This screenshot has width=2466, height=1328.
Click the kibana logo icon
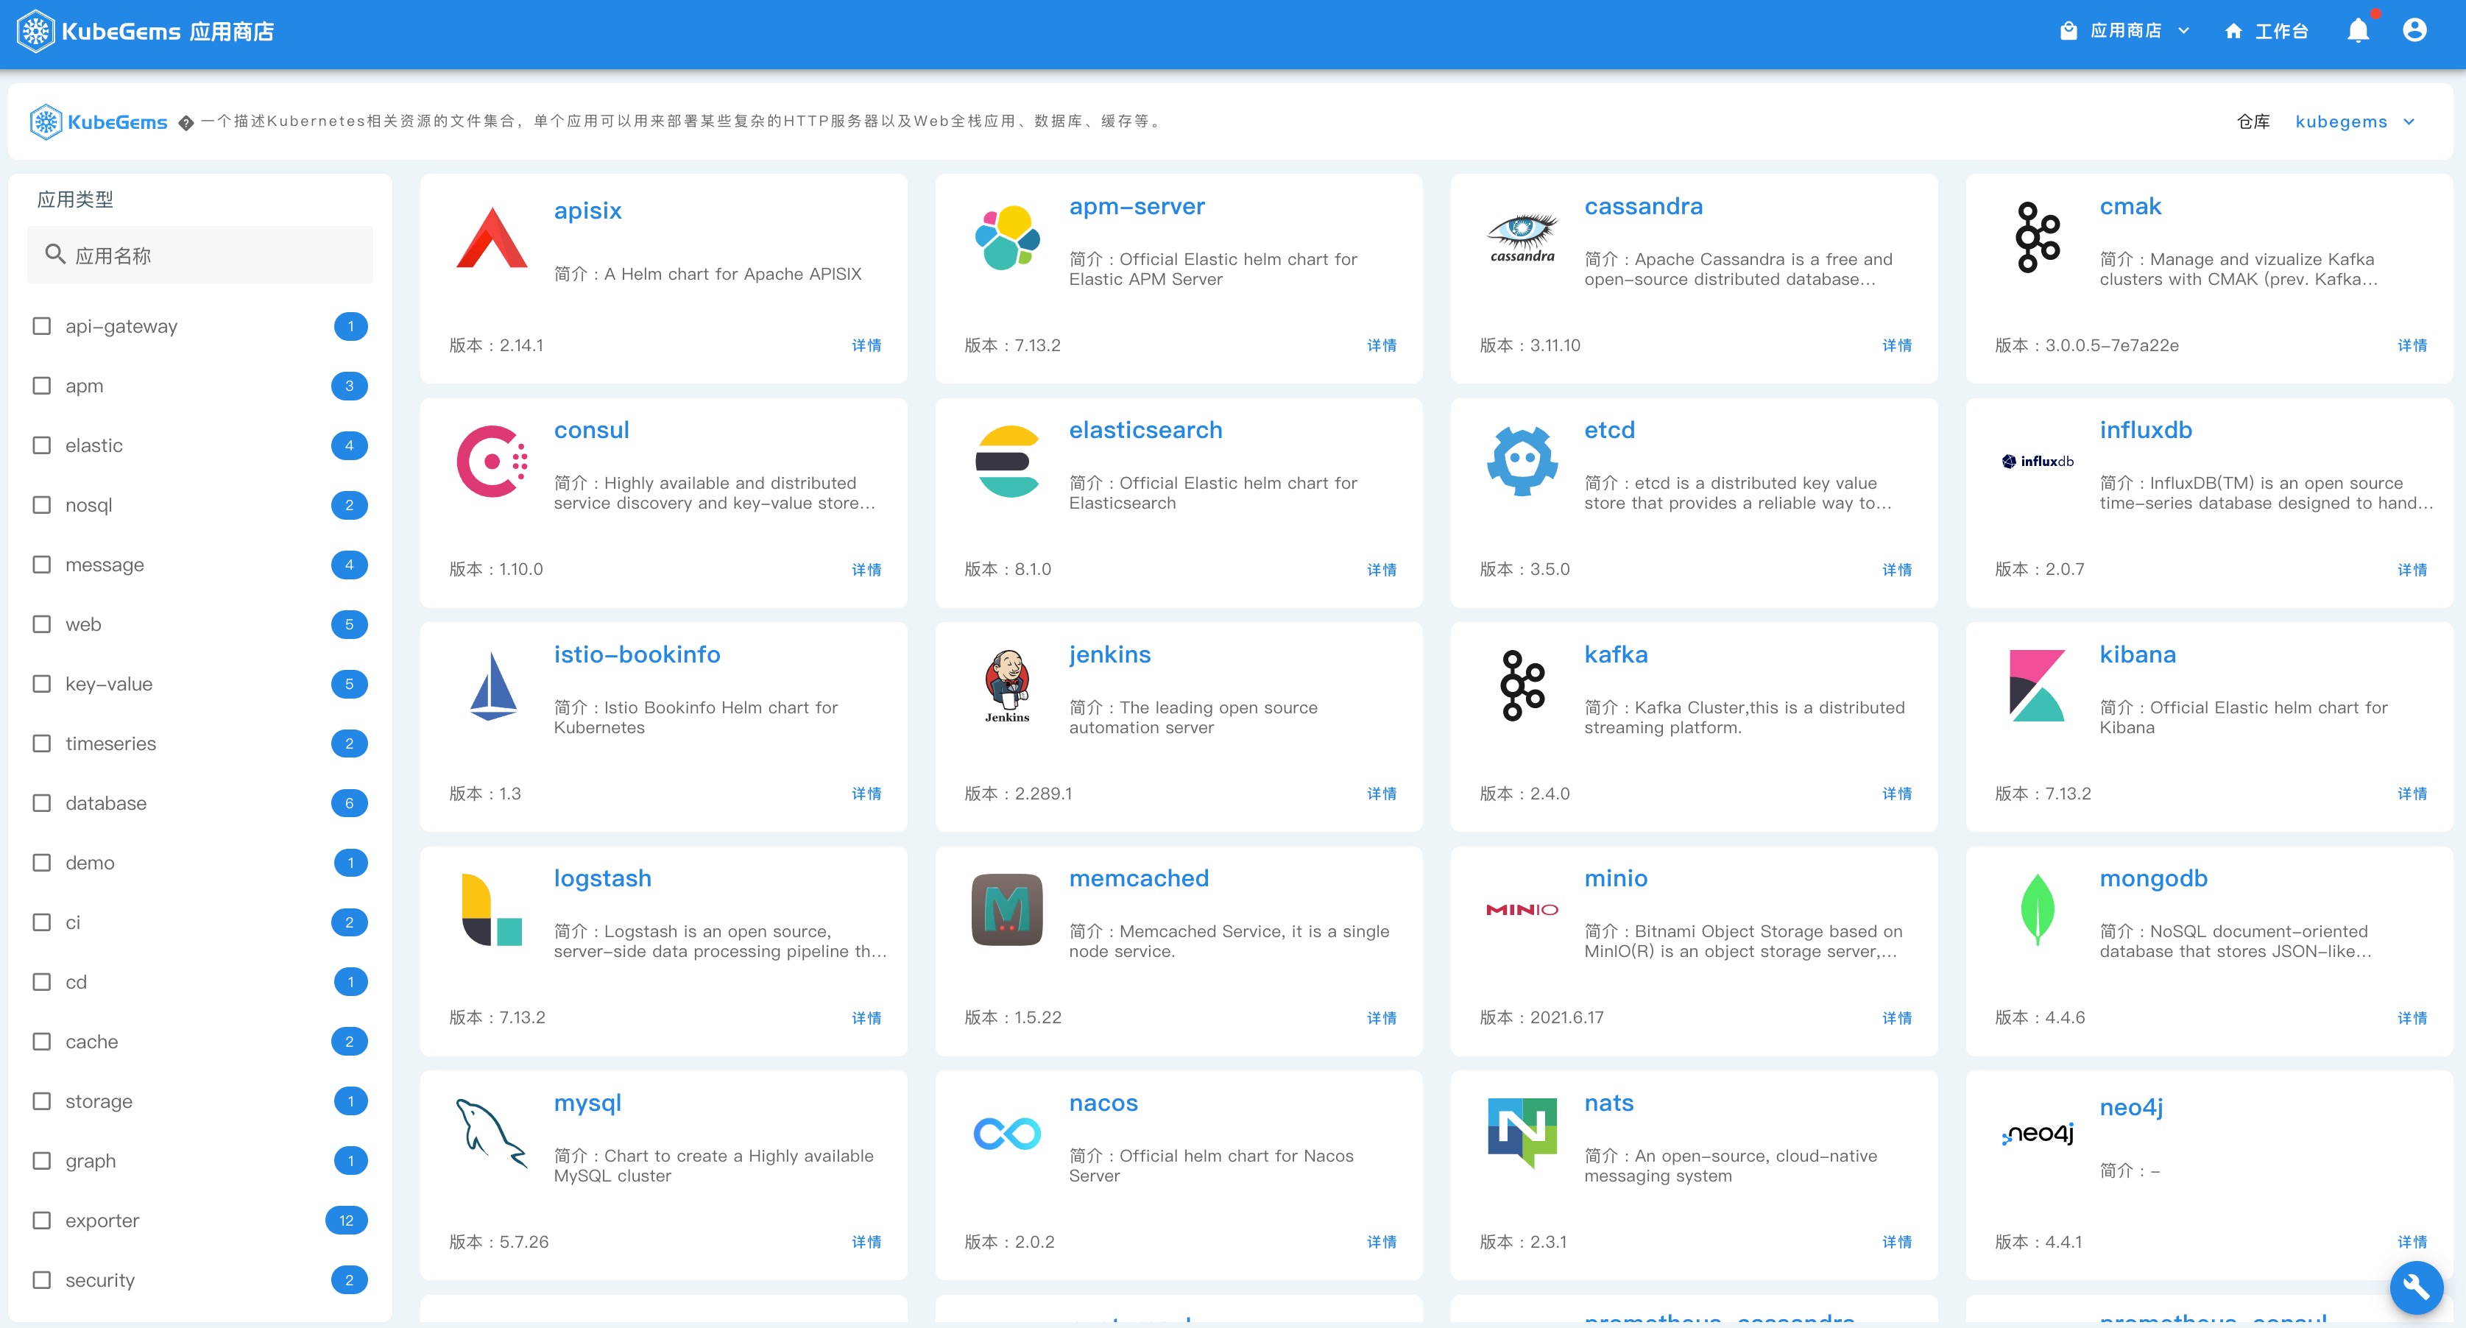pos(2037,685)
